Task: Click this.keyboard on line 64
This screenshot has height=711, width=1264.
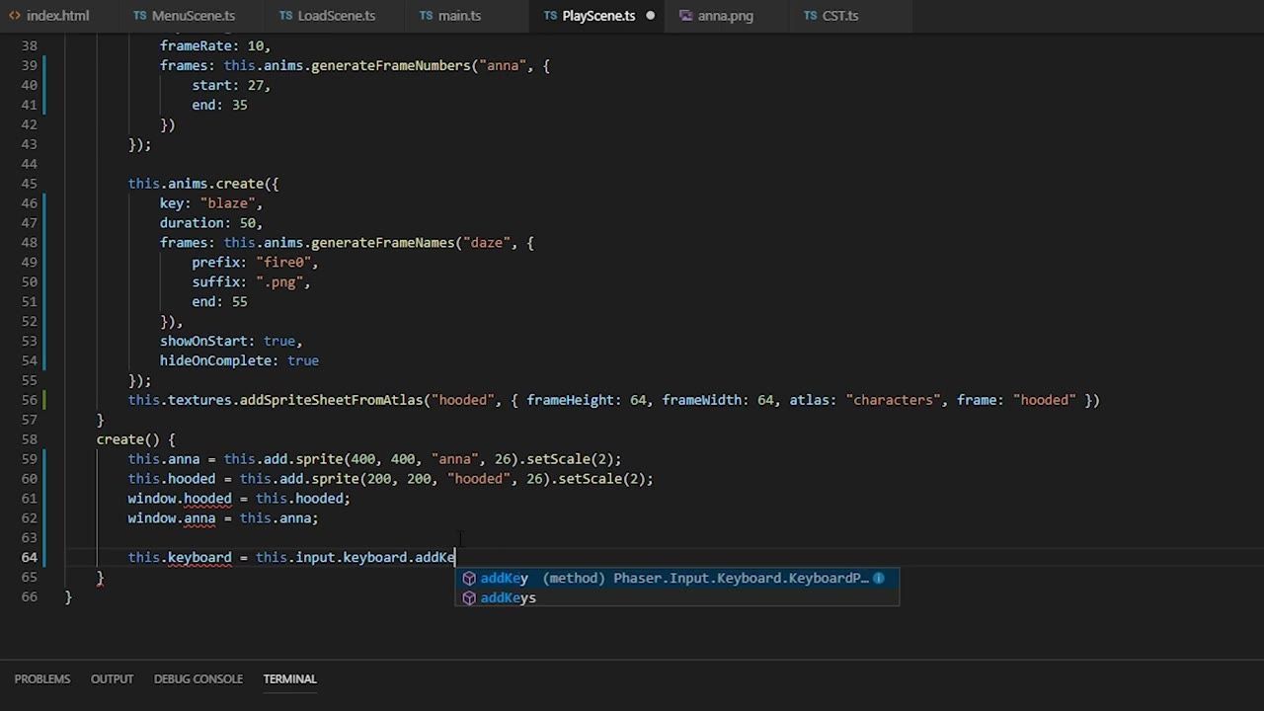Action: 180,558
